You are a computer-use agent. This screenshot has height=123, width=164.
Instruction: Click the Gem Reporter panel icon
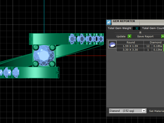pos(109,22)
